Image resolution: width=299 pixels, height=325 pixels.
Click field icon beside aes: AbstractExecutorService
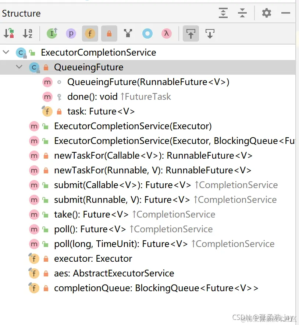coord(34,273)
